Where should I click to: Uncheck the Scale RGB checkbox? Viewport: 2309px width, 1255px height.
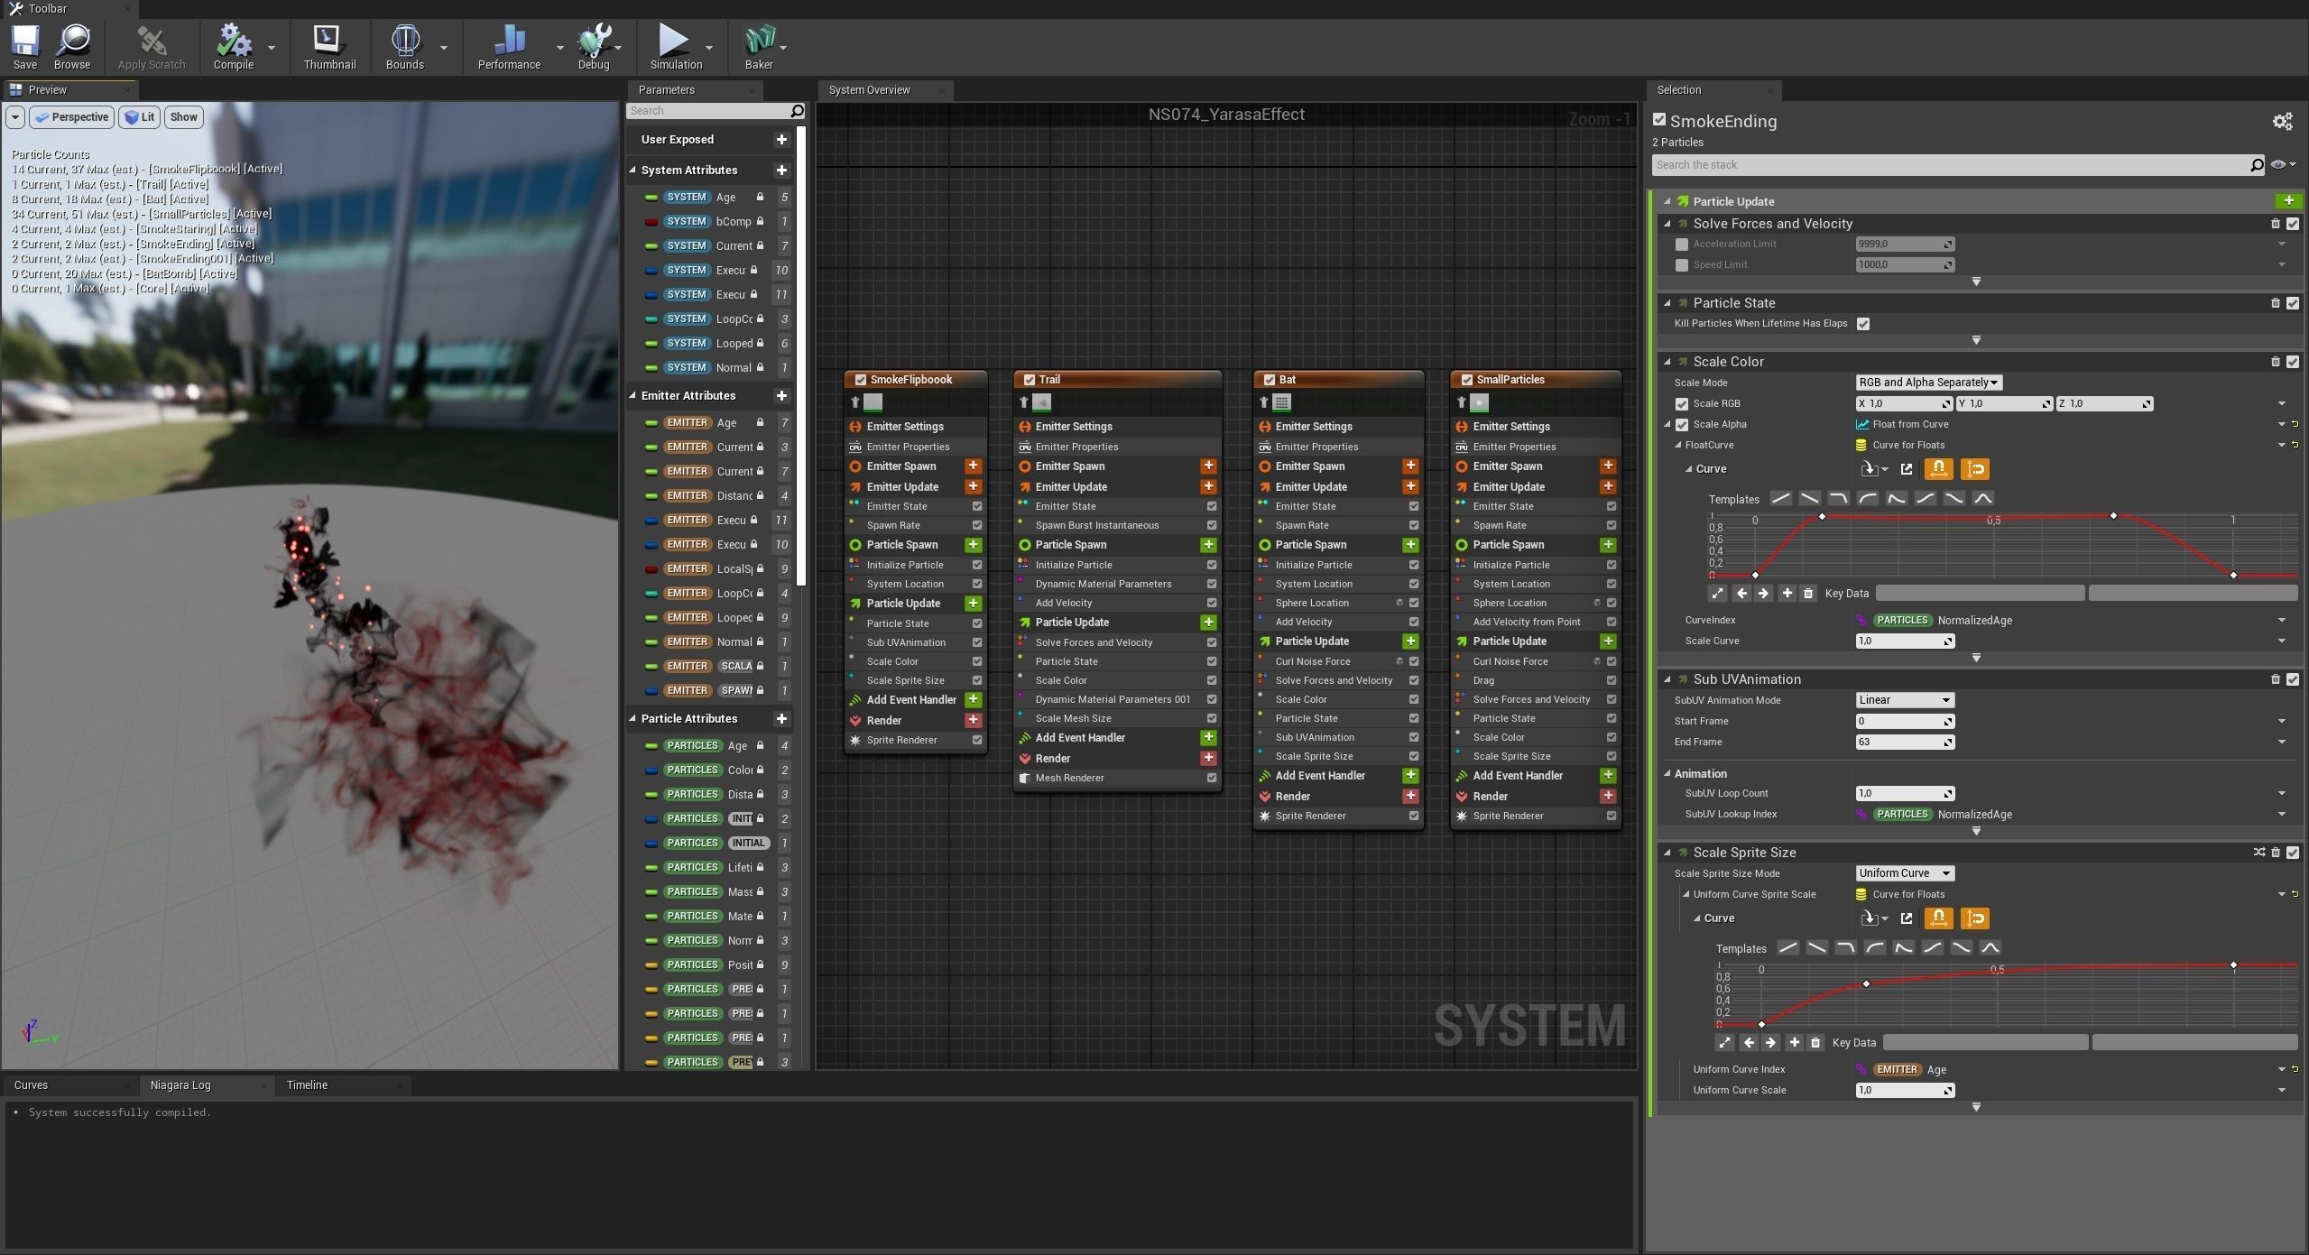click(x=1681, y=404)
